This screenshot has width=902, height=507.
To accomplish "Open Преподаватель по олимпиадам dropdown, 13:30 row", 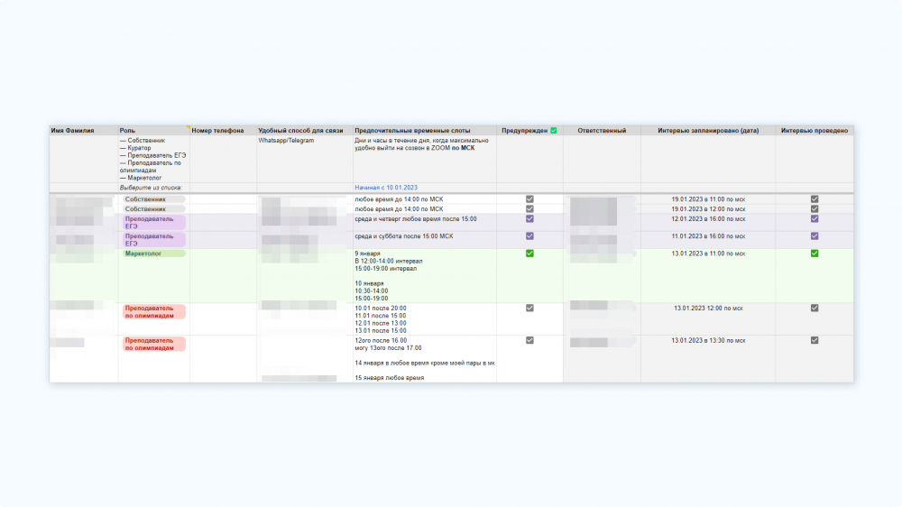I will [153, 344].
